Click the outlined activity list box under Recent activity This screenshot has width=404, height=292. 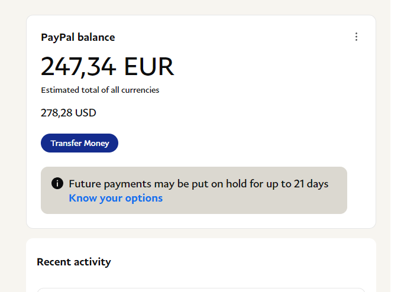(201, 290)
